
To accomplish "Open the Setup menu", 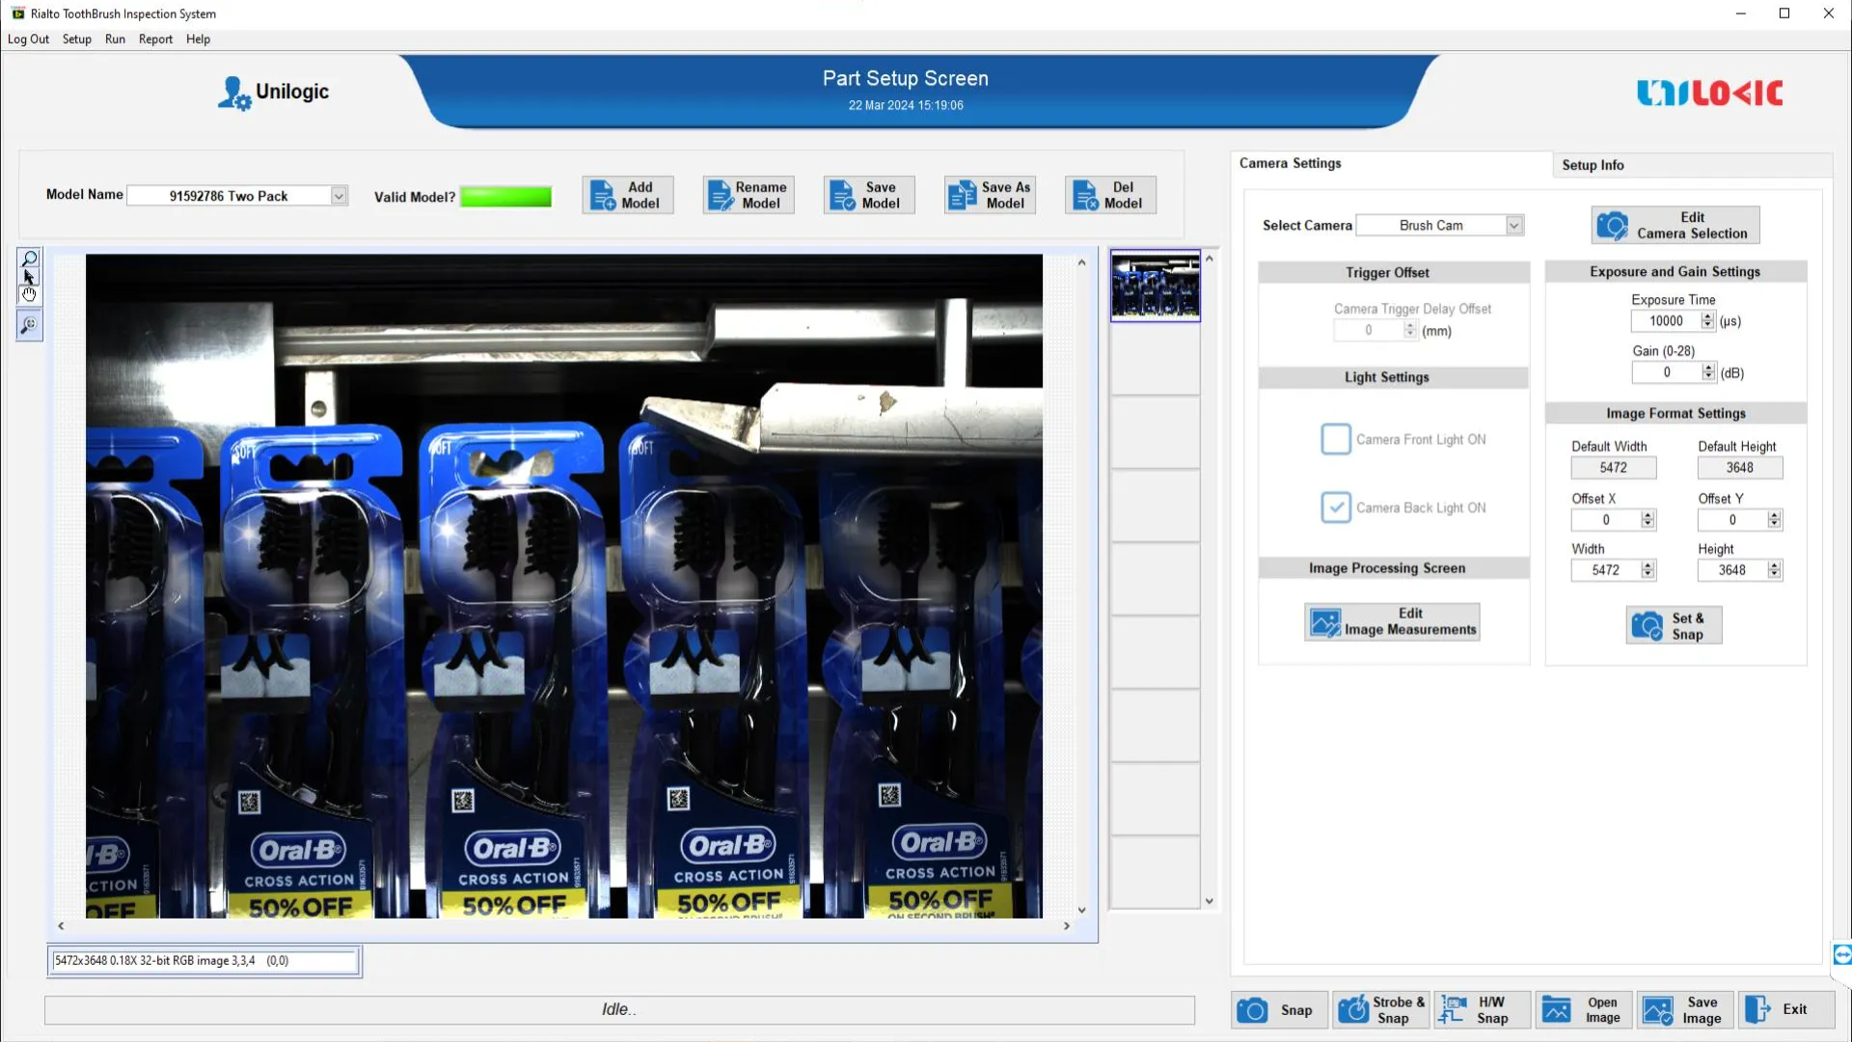I will (x=76, y=40).
